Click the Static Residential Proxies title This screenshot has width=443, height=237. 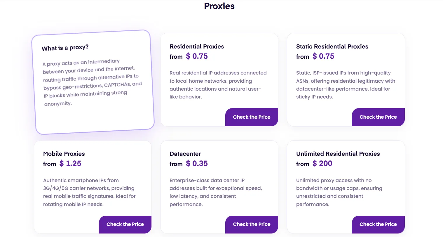tap(332, 46)
